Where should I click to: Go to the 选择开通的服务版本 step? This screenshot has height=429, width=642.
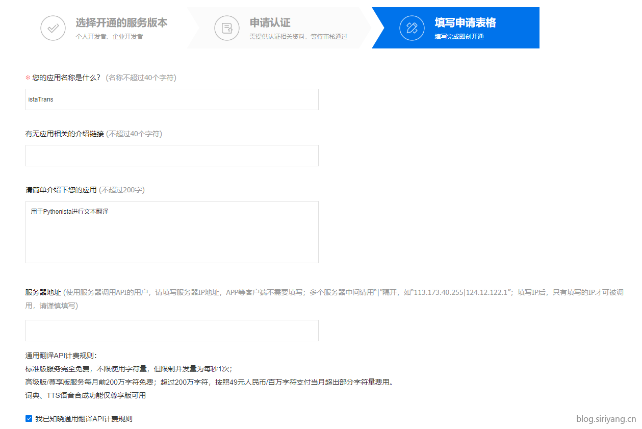121,23
